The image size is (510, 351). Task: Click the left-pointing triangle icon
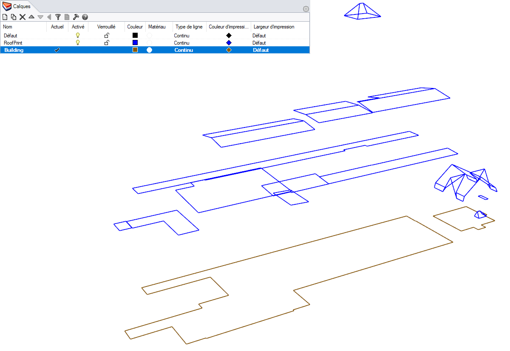coord(49,17)
